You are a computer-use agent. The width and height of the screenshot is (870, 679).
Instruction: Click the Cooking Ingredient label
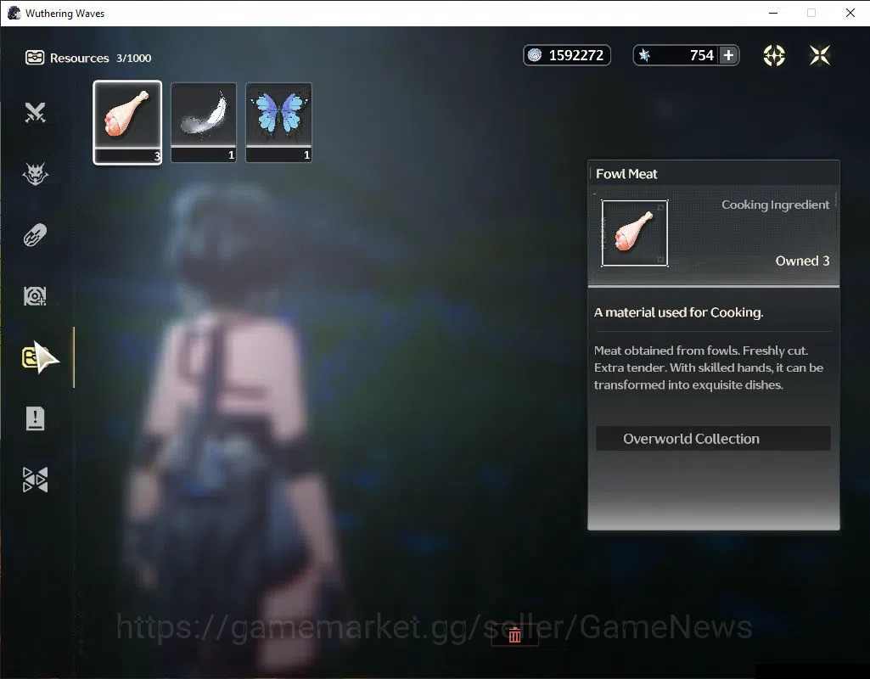click(x=775, y=205)
